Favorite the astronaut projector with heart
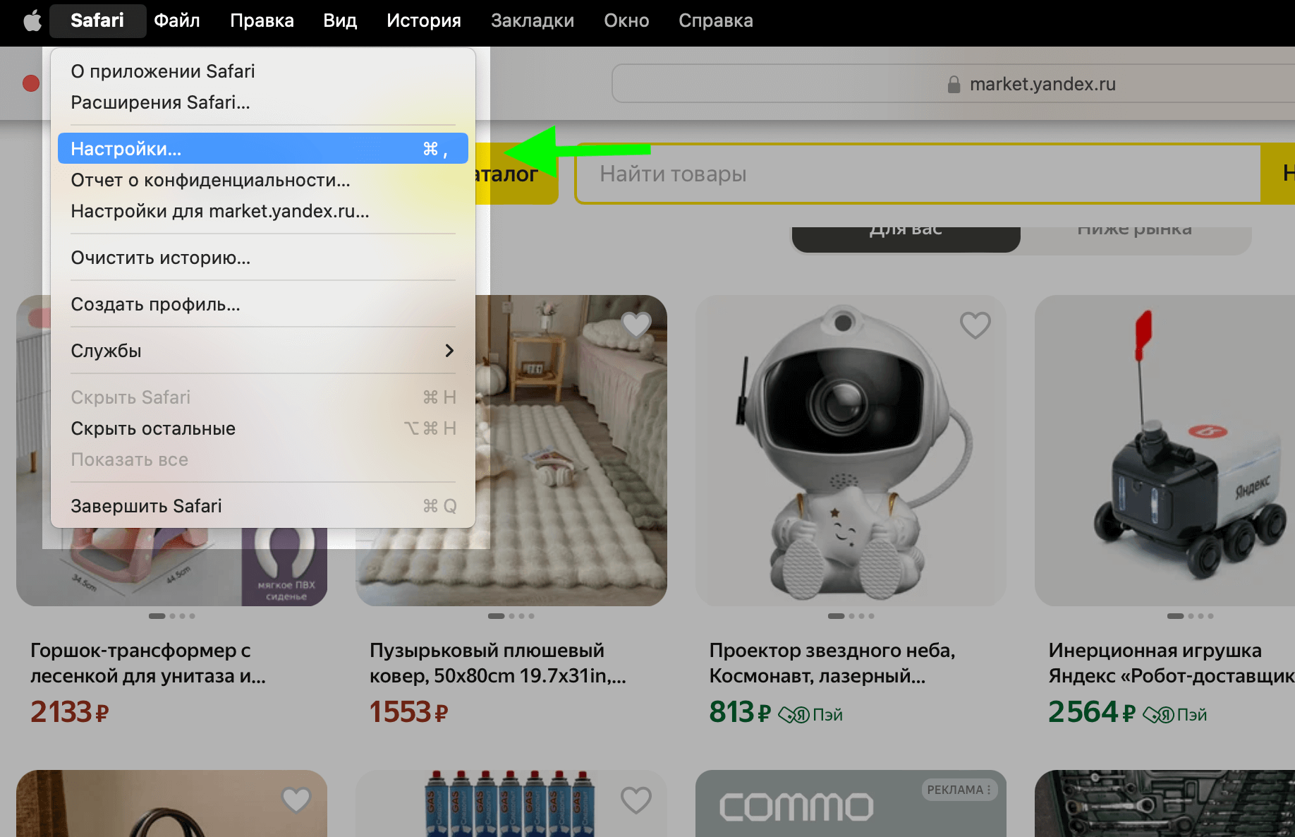 [975, 325]
